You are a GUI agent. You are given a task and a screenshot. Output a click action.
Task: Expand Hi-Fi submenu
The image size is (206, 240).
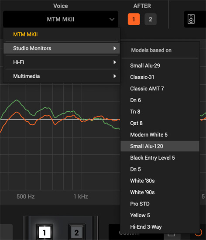point(62,62)
